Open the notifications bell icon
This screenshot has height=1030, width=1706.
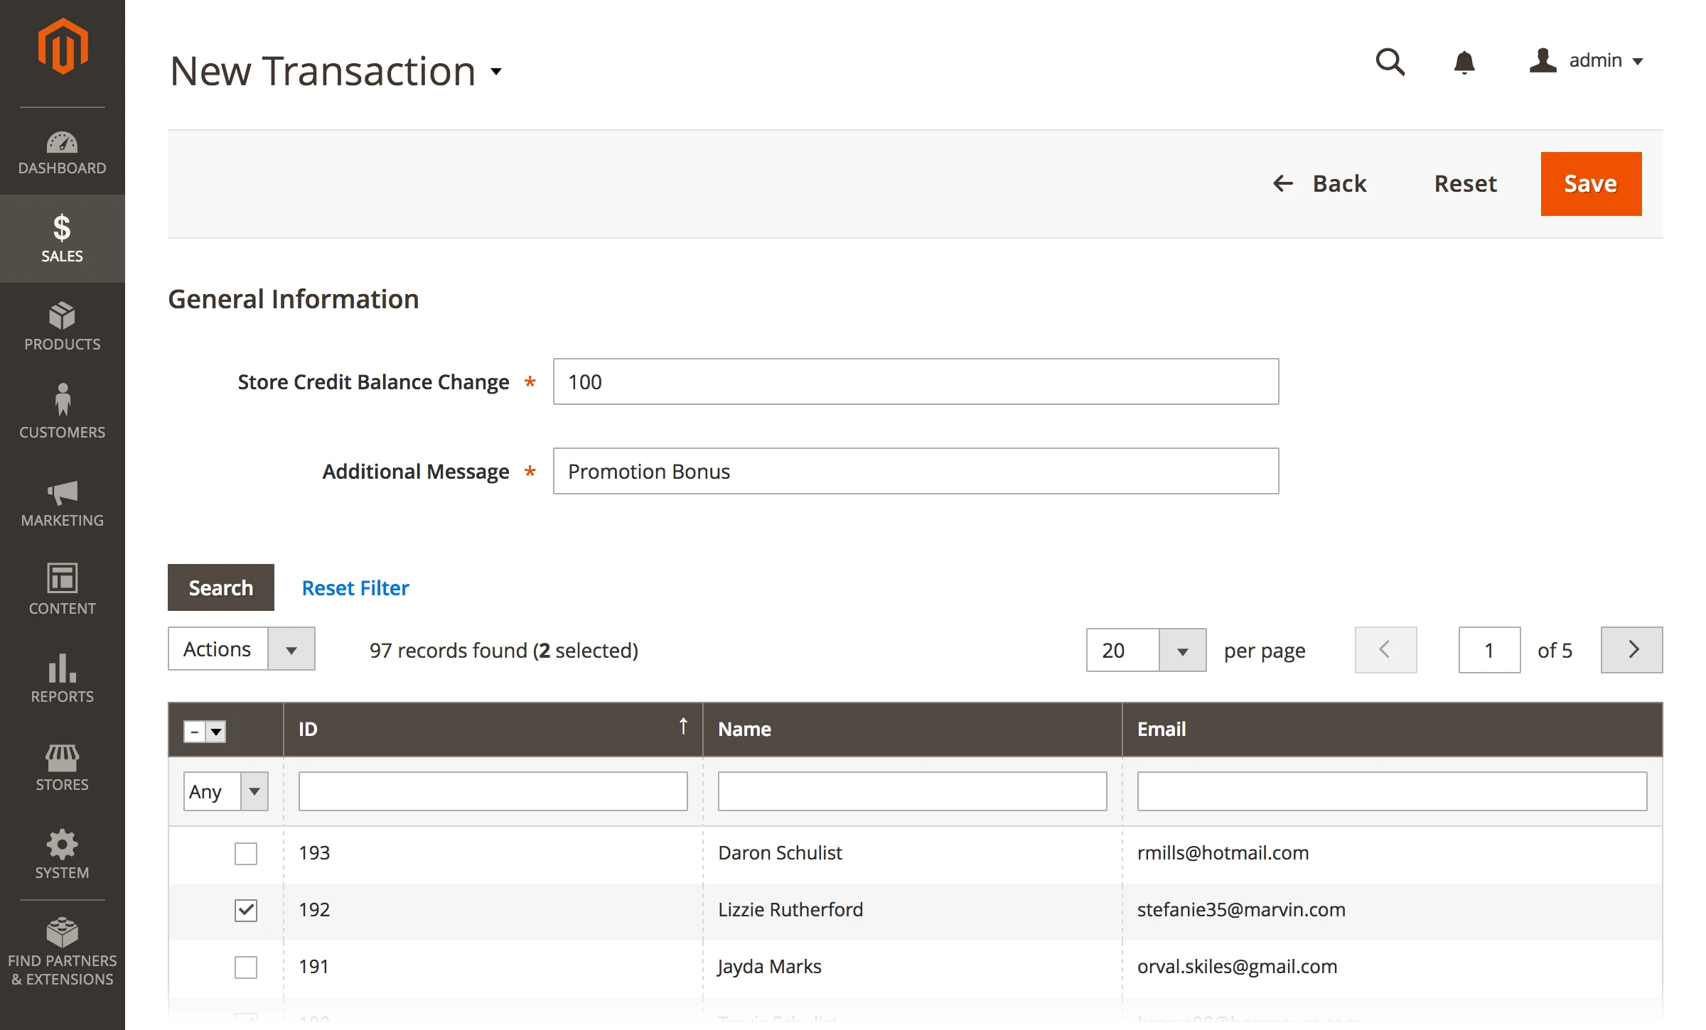click(x=1464, y=62)
